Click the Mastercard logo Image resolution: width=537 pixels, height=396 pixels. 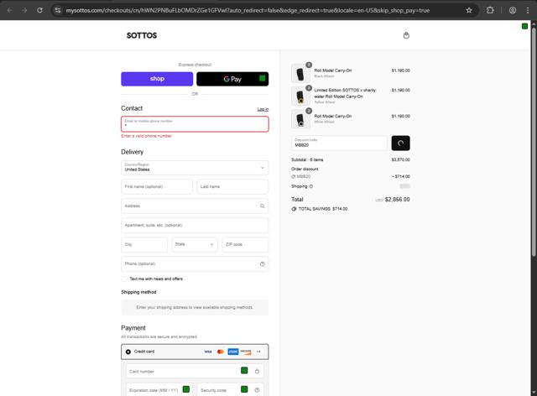(221, 352)
